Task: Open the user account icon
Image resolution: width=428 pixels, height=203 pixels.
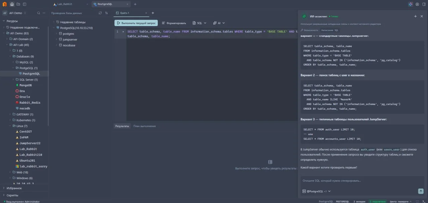Action: 417,4
